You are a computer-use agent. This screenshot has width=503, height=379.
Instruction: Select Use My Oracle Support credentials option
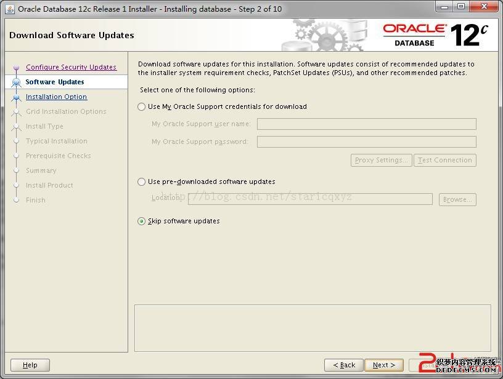pyautogui.click(x=142, y=107)
